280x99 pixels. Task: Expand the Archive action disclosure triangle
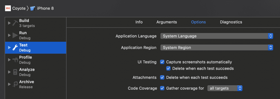pos(10,84)
